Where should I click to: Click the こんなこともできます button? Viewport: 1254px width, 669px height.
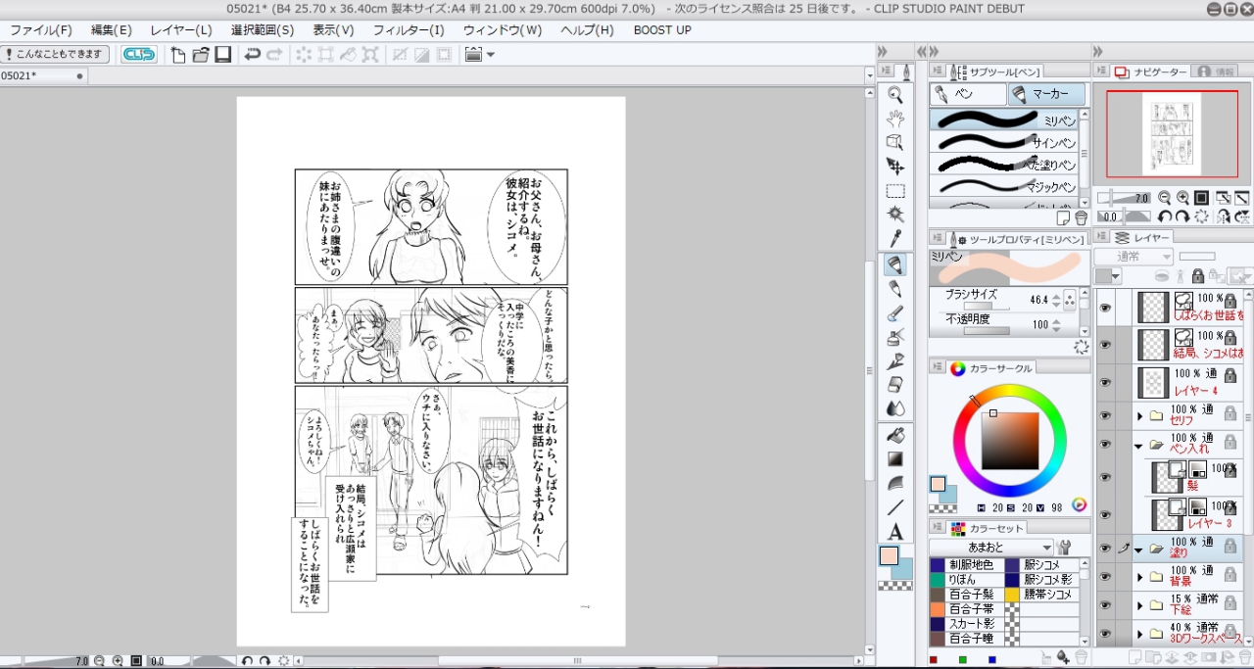pyautogui.click(x=56, y=55)
